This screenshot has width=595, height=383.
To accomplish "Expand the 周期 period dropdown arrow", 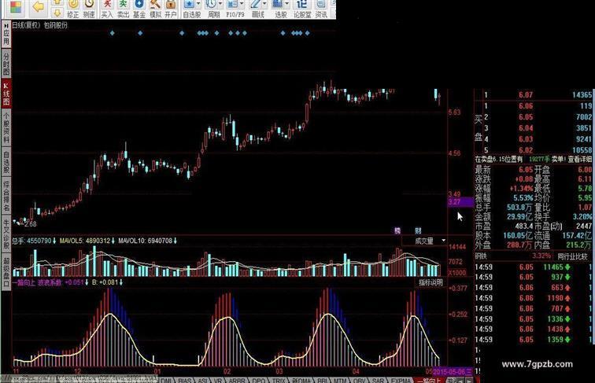I will pos(220,4).
